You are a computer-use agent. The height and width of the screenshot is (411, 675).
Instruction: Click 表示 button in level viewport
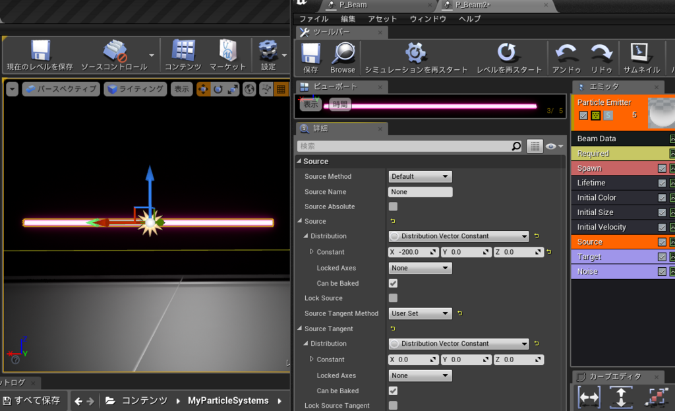pos(181,89)
